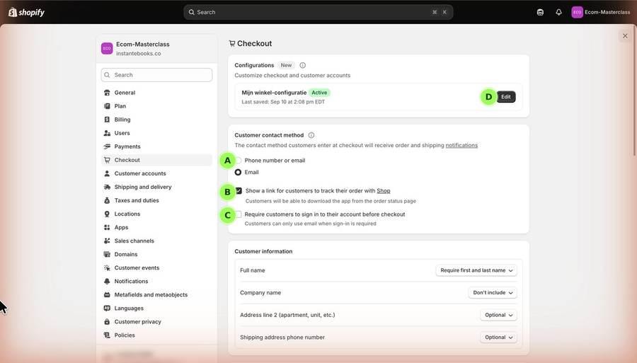This screenshot has height=363, width=637.
Task: Click the Metafields and metaobjects icon
Action: click(x=107, y=295)
